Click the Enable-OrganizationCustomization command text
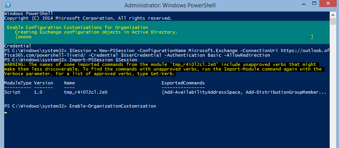The height and width of the screenshot is (148, 339). click(x=113, y=106)
